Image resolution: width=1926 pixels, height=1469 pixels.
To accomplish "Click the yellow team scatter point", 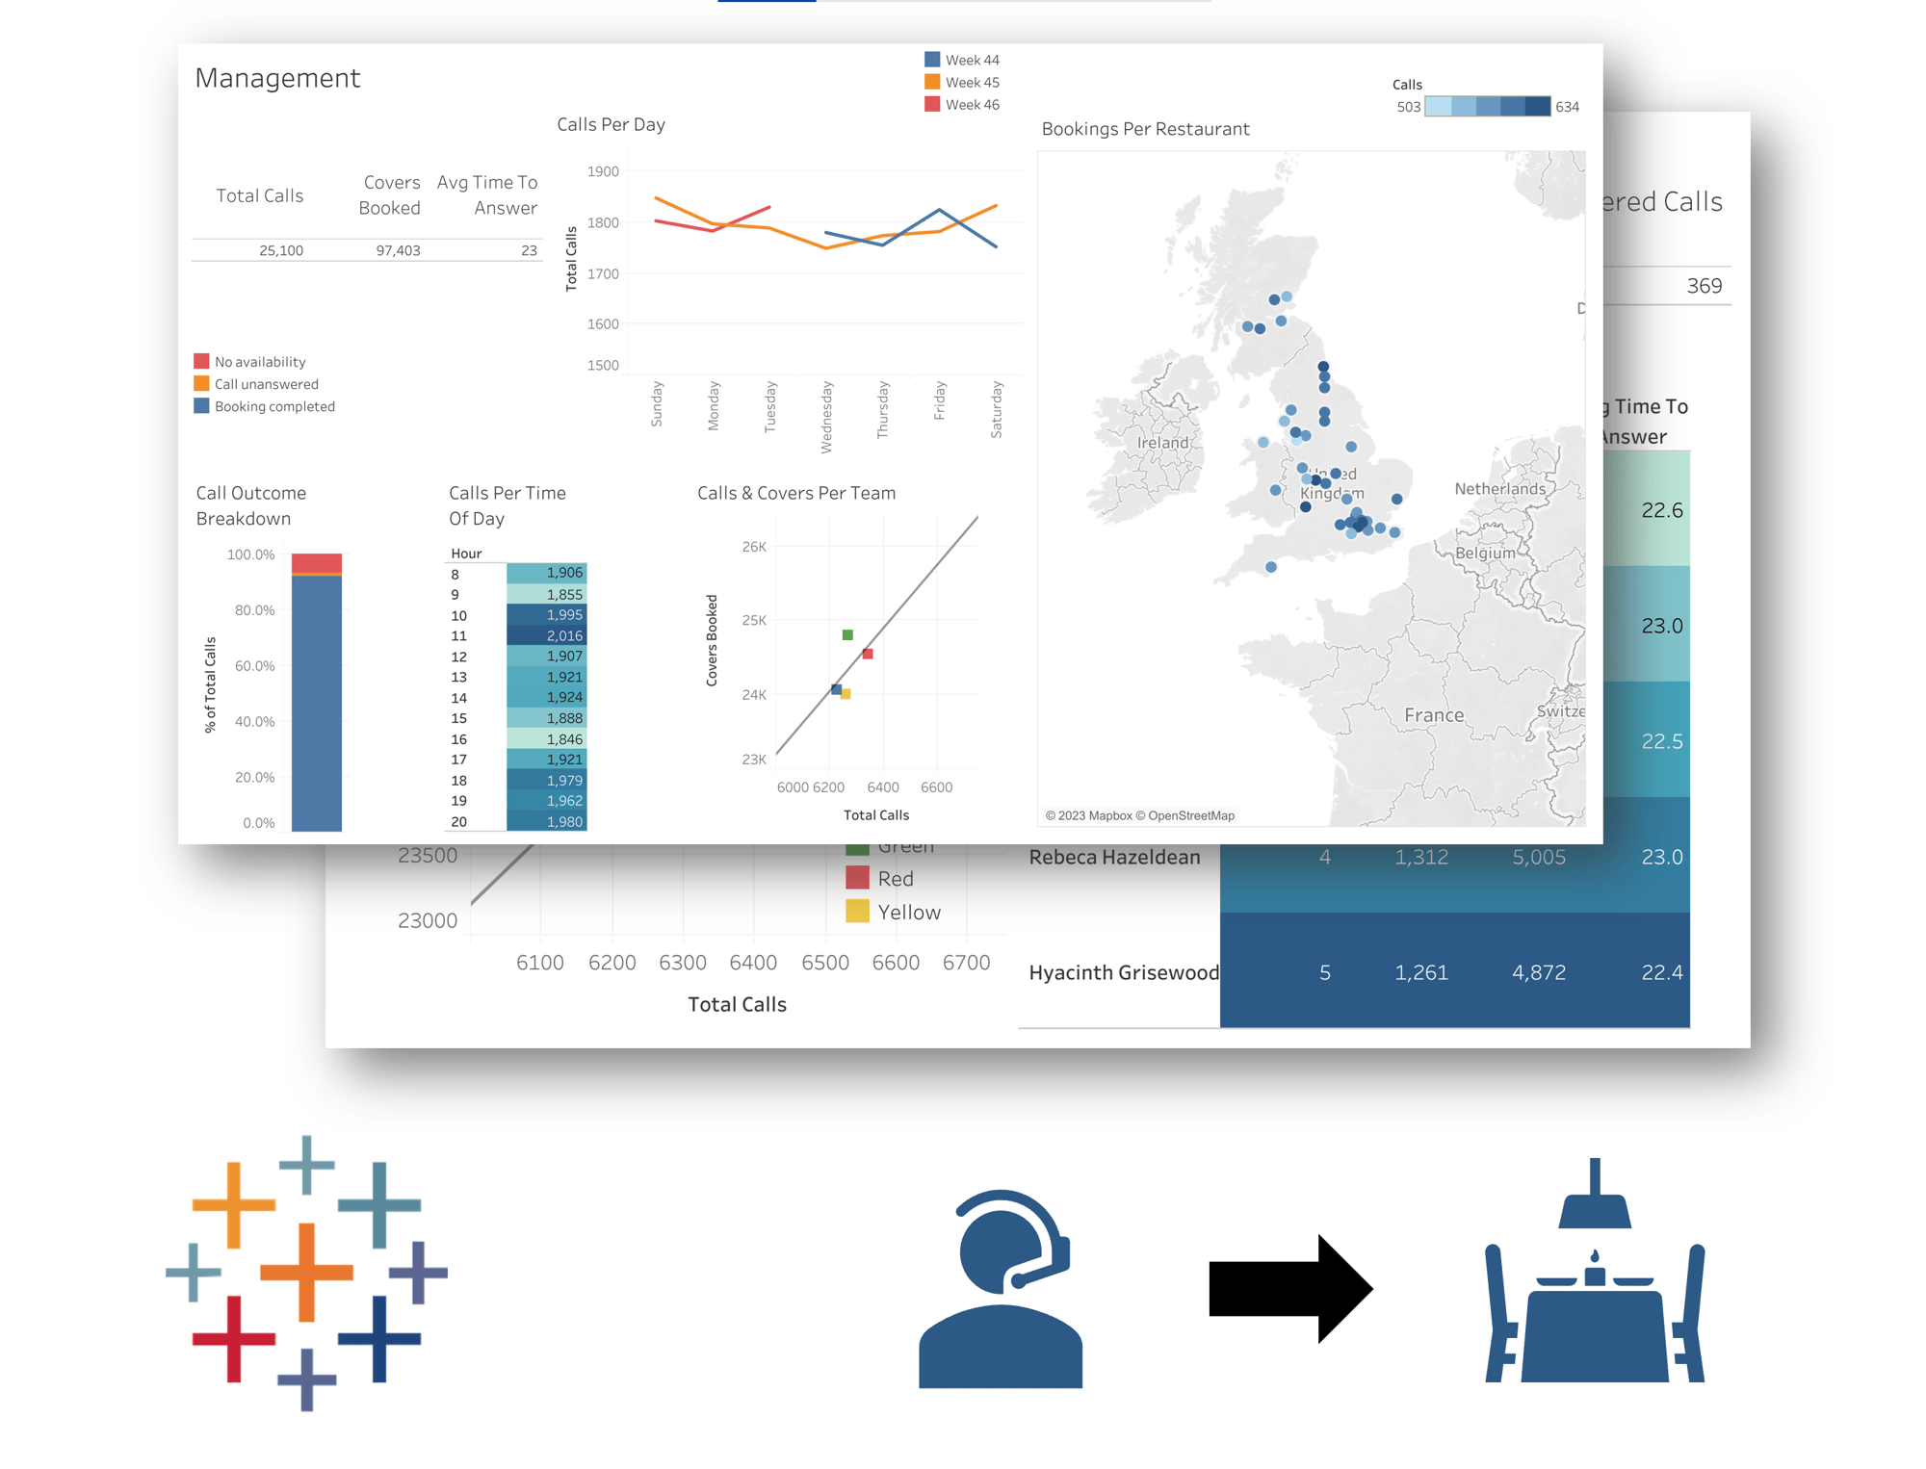I will 846,693.
